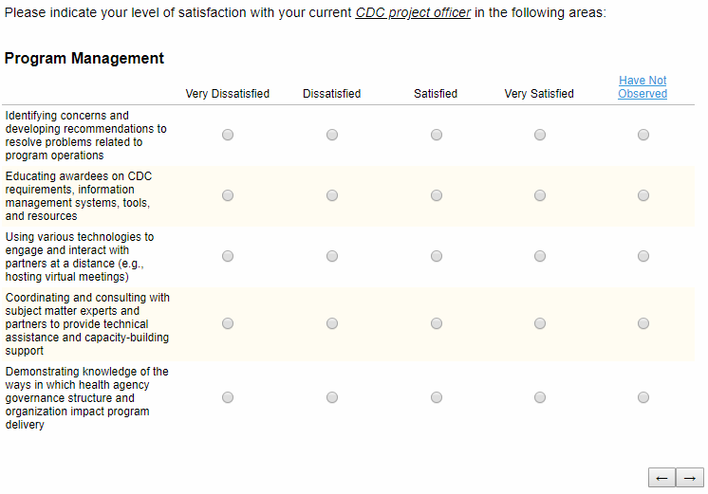Screen dimensions: 708x494
Task: Choose Have Not Observed for identifying concerns
Action: [x=643, y=136]
